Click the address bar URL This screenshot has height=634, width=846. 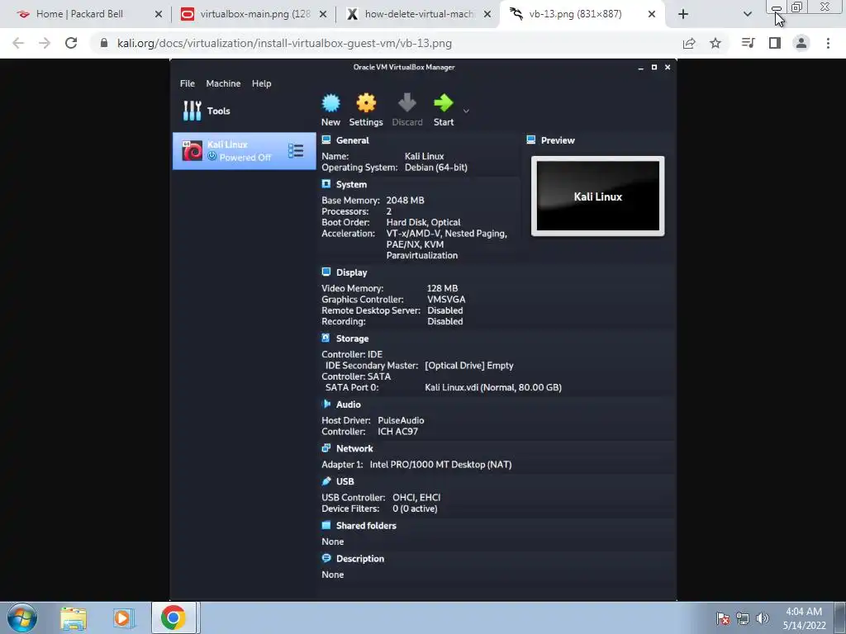click(x=284, y=43)
